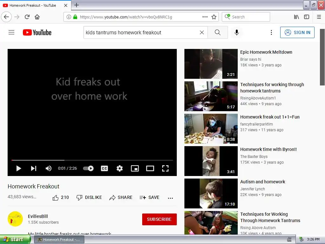The image size is (325, 244).
Task: Open Homework time with Byron!! title
Action: coord(269,149)
